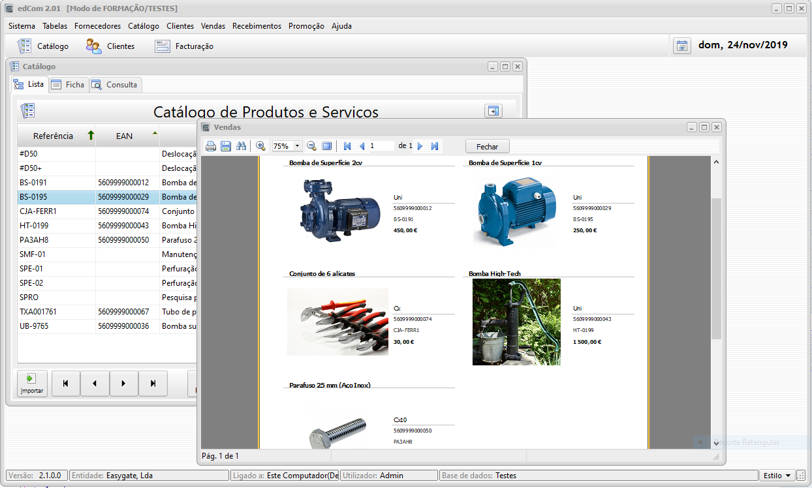
Task: Zoom in on the report preview
Action: click(x=260, y=146)
